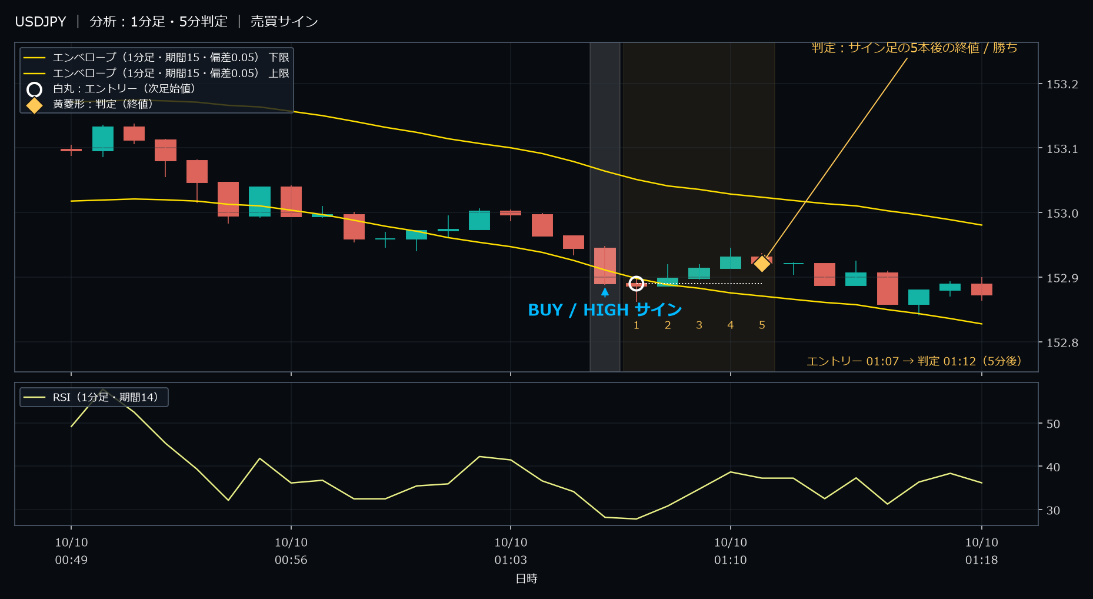The width and height of the screenshot is (1093, 599).
Task: Click the white circle icon in legend
Action: tap(34, 89)
